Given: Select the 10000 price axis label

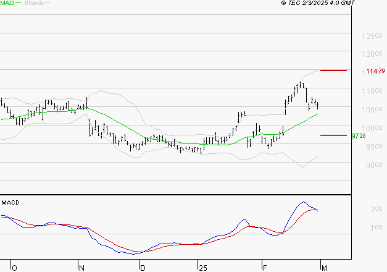Looking at the screenshot, I should [x=372, y=128].
